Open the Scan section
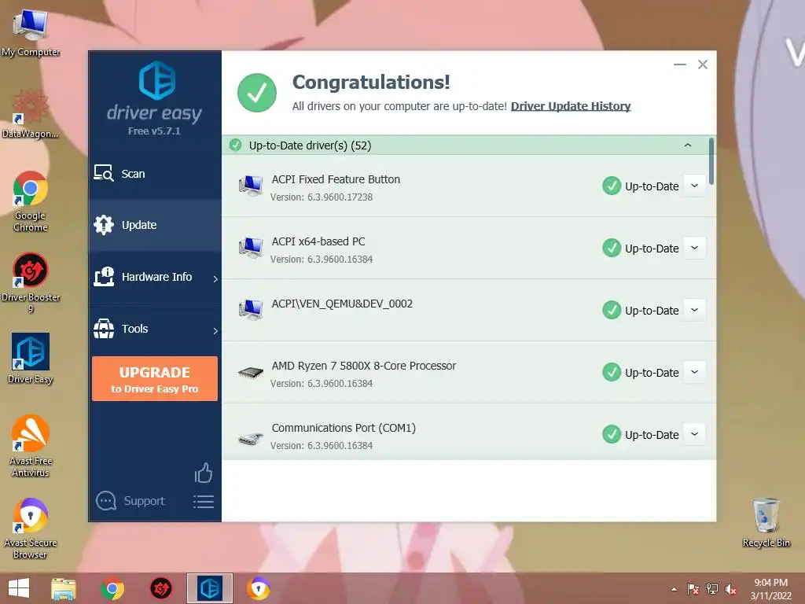The height and width of the screenshot is (604, 805). tap(155, 174)
